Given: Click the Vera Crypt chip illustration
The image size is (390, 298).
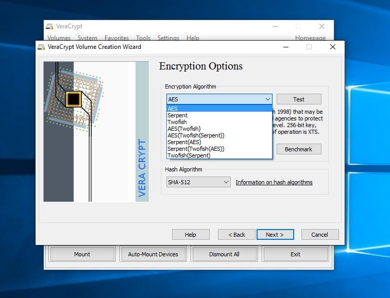Looking at the screenshot, I should point(96,131).
